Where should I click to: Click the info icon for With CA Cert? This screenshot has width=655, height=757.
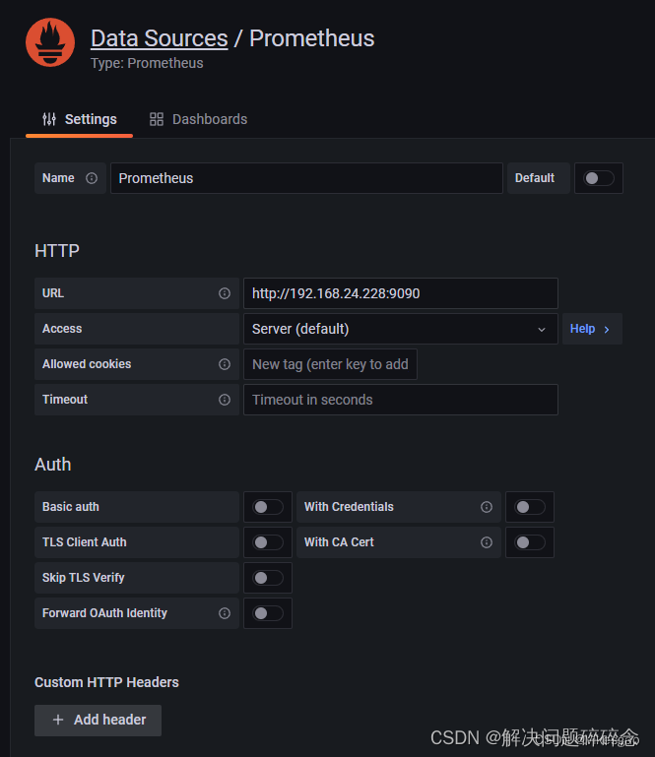487,542
